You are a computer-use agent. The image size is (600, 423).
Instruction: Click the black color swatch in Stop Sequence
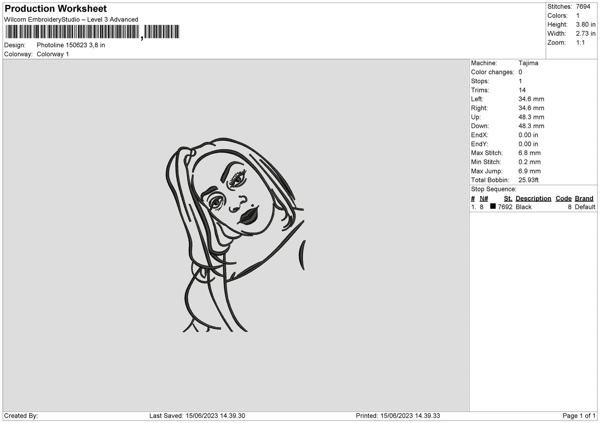click(x=493, y=206)
